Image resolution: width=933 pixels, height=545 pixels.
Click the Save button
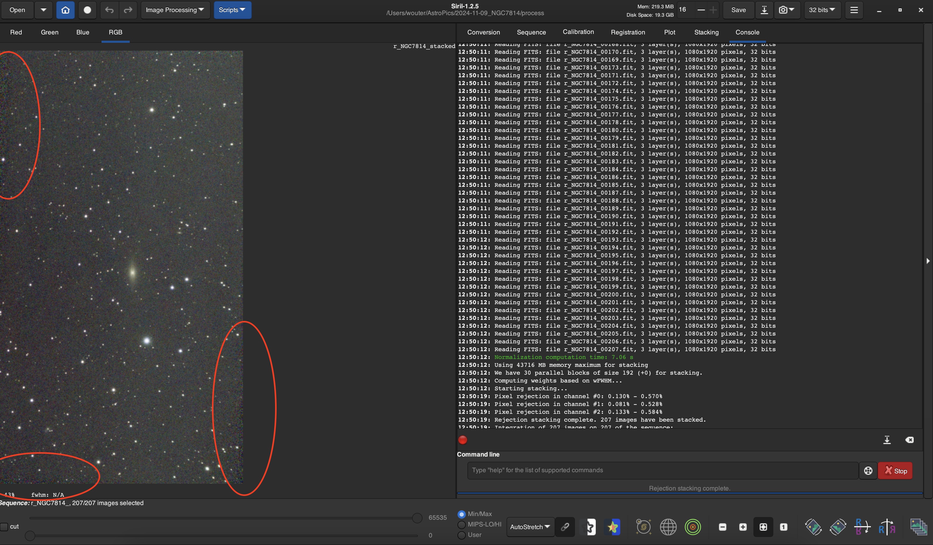click(738, 10)
